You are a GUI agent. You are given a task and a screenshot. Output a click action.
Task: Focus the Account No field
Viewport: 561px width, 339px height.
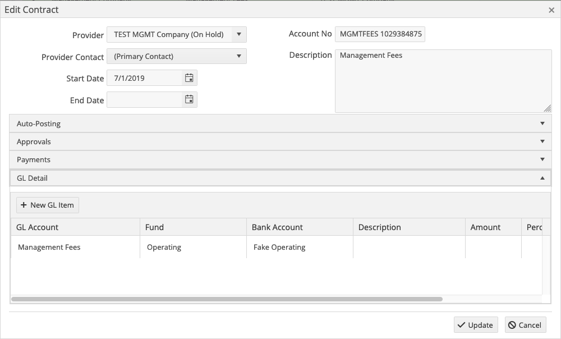380,34
